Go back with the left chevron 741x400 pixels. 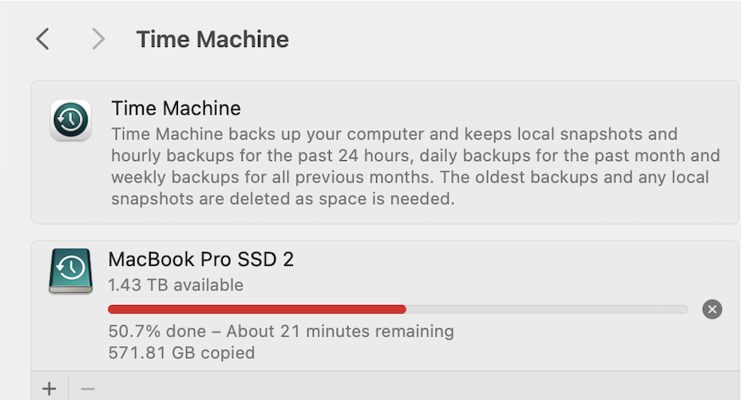[x=42, y=39]
